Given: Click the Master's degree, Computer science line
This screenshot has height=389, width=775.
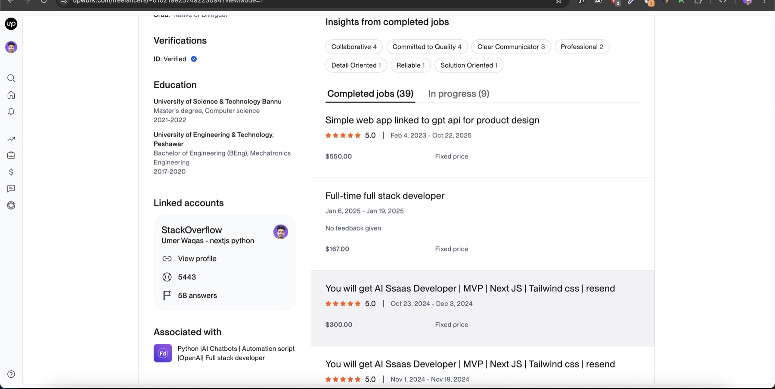Looking at the screenshot, I should [x=207, y=111].
